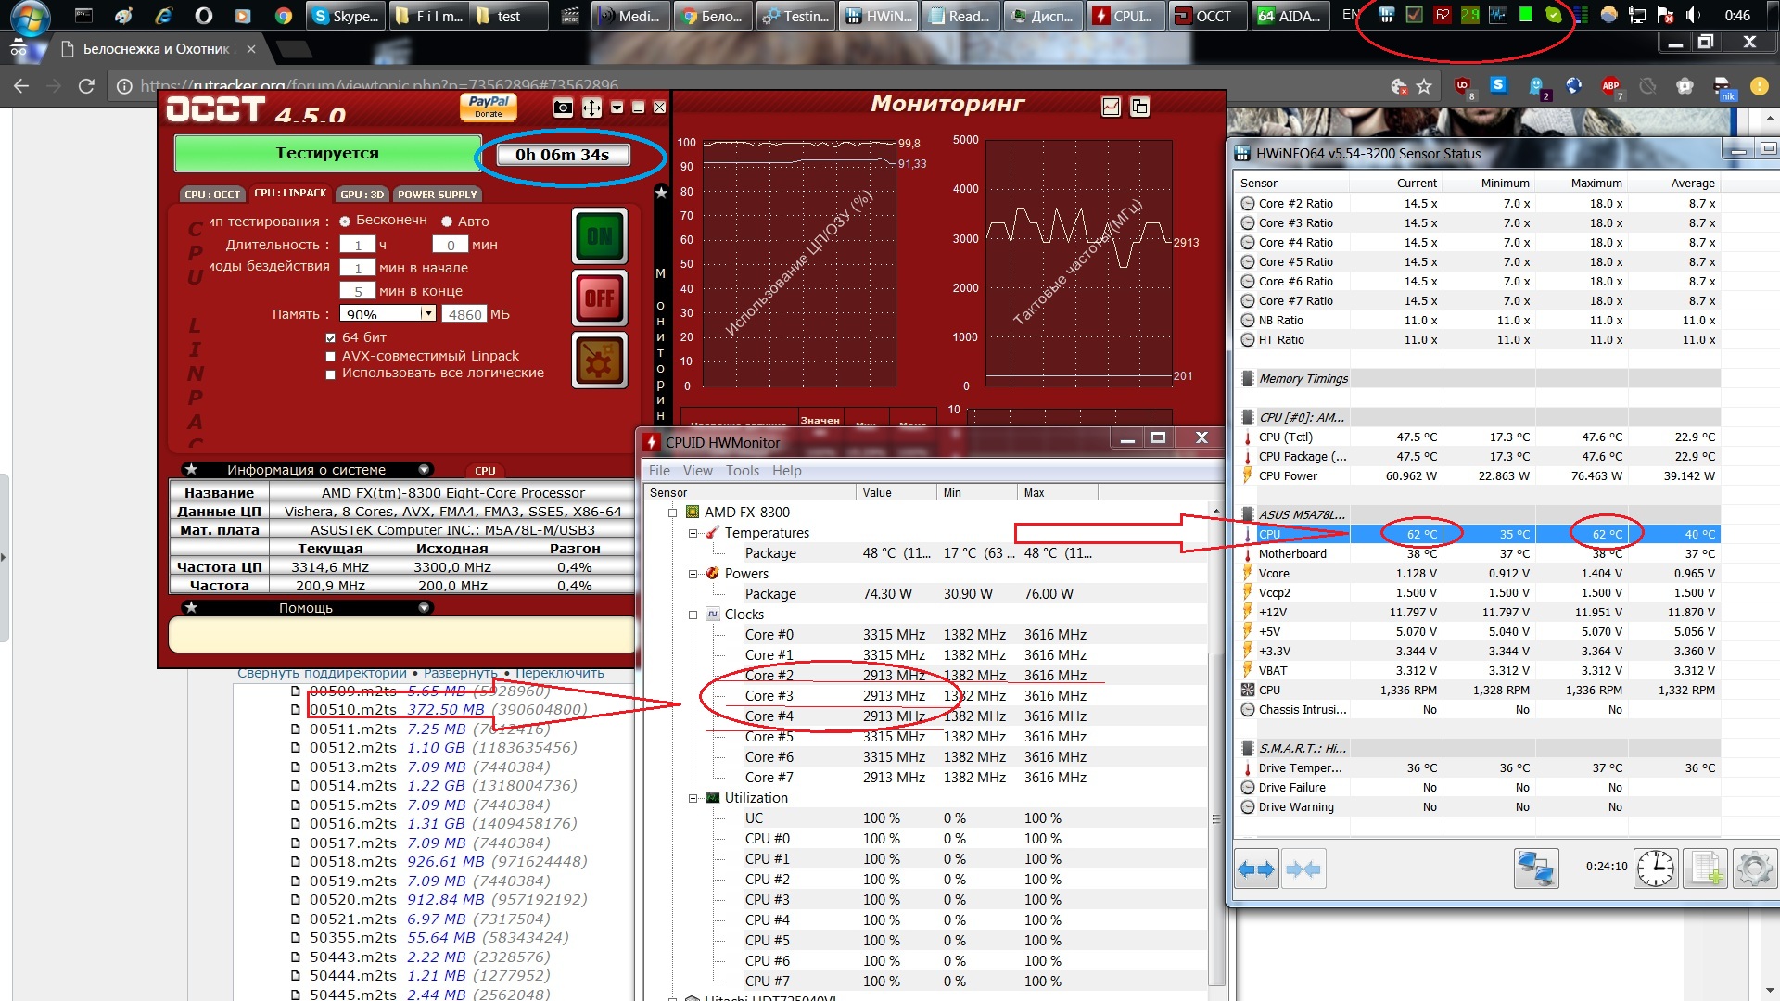This screenshot has width=1780, height=1001.
Task: Collapse the Clocks tree node
Action: [693, 615]
